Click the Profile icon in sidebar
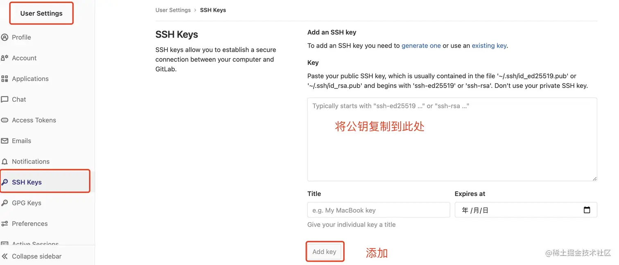The height and width of the screenshot is (265, 619). pos(5,38)
